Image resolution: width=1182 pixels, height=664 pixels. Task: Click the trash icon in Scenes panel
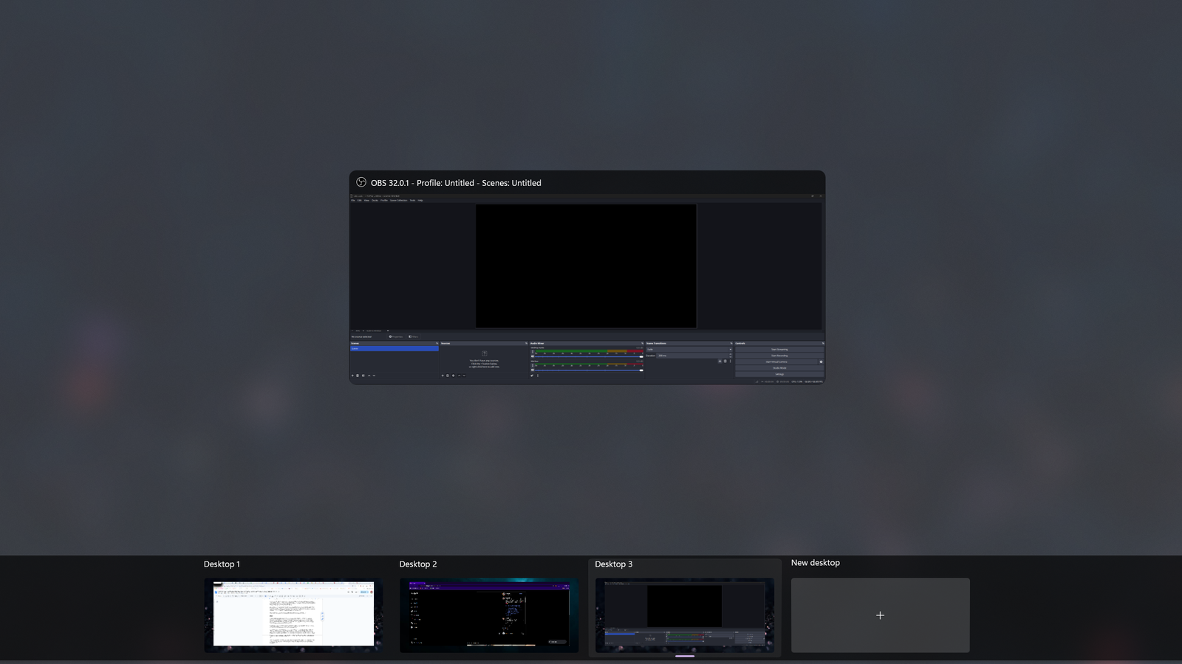pos(358,376)
